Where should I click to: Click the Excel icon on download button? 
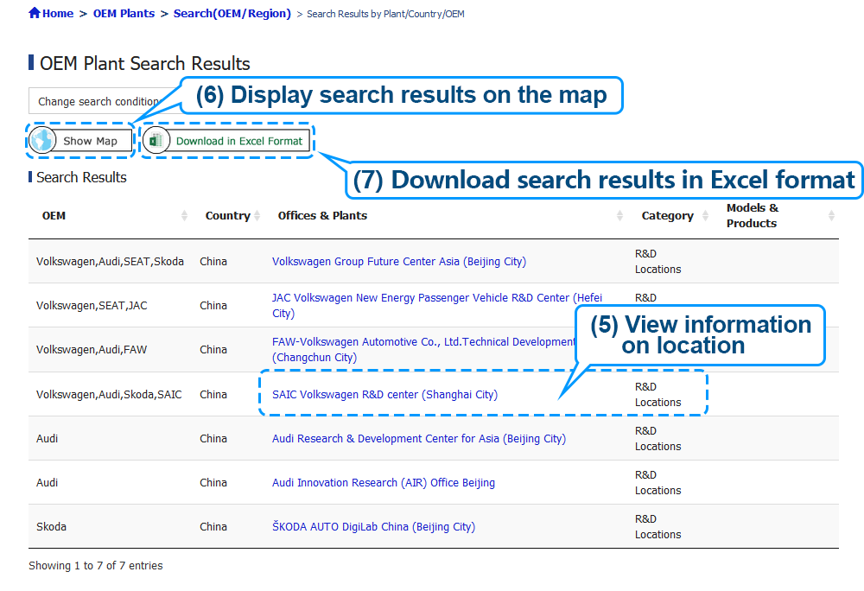click(x=156, y=141)
